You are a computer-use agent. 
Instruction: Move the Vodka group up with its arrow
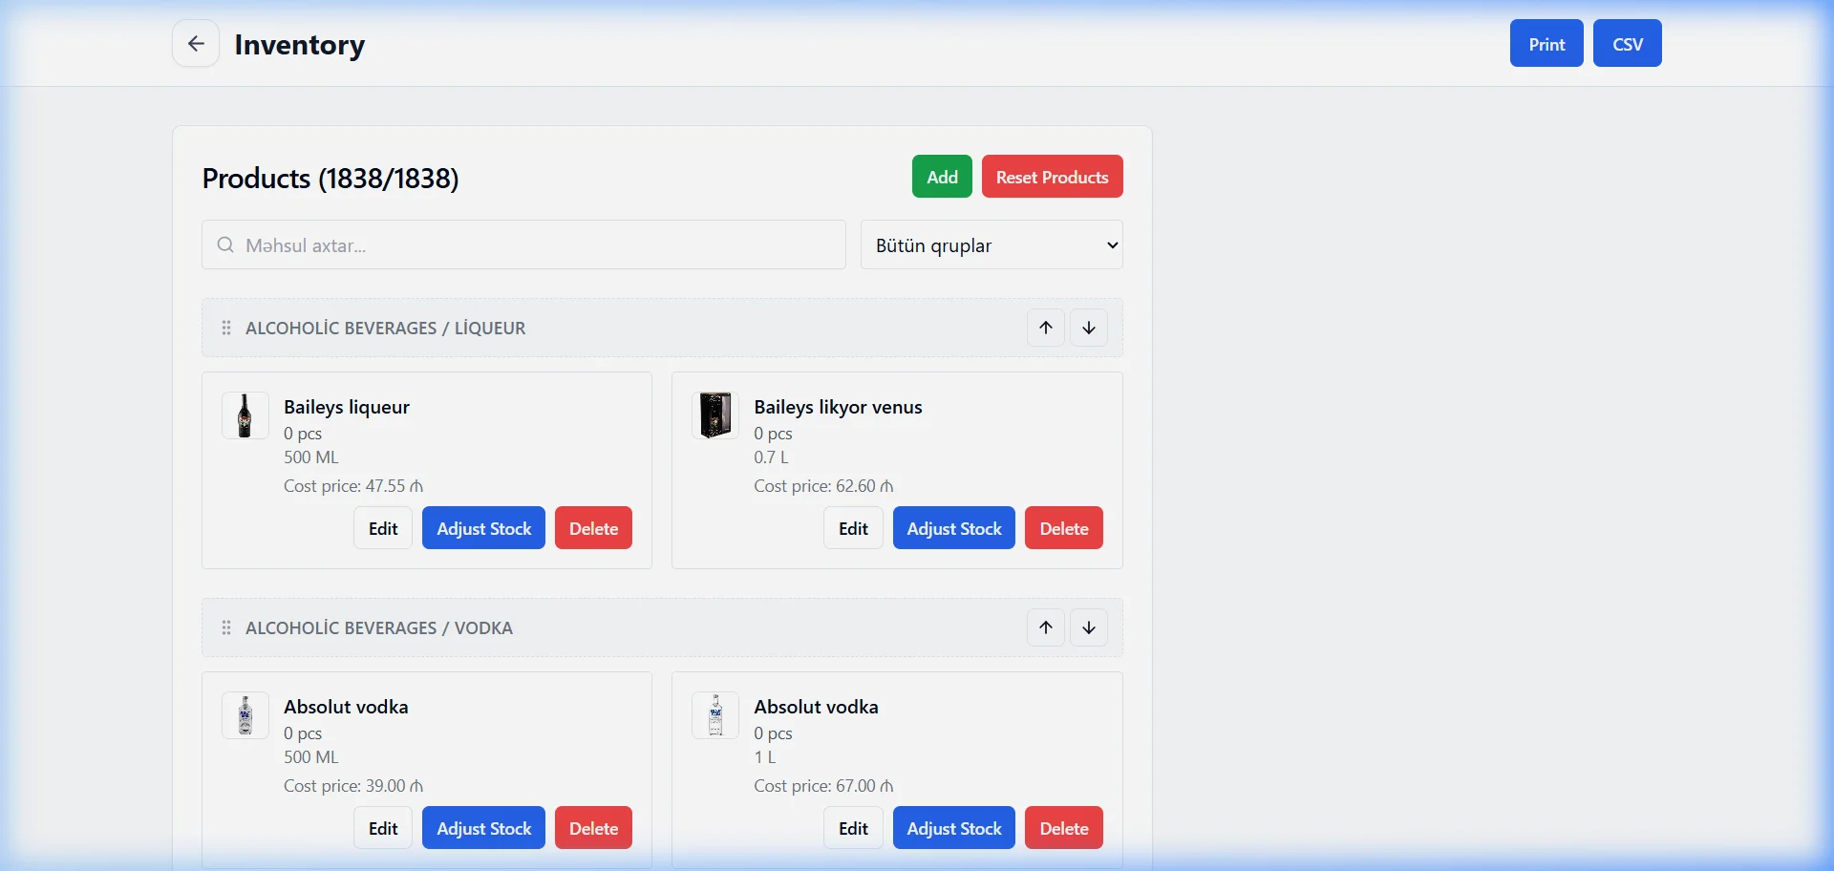tap(1046, 627)
